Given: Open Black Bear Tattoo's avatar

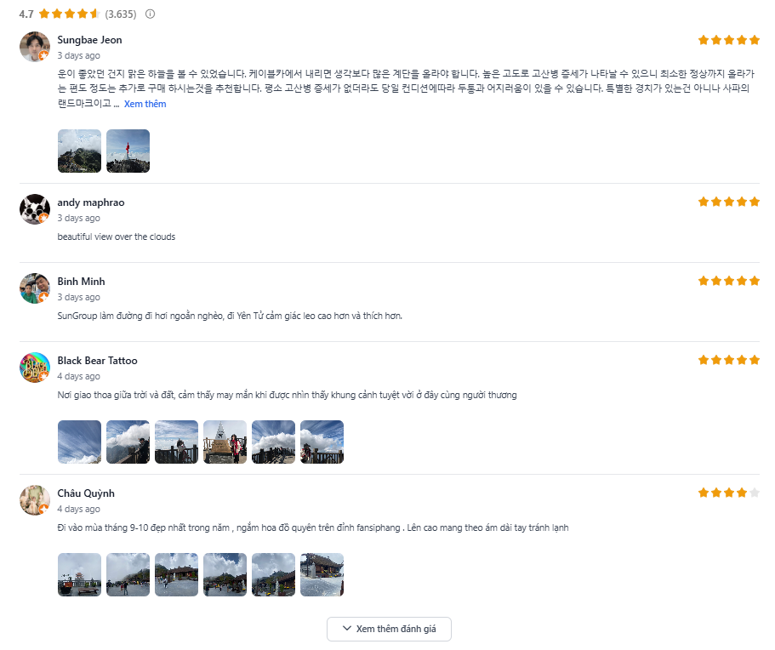Looking at the screenshot, I should tap(35, 368).
